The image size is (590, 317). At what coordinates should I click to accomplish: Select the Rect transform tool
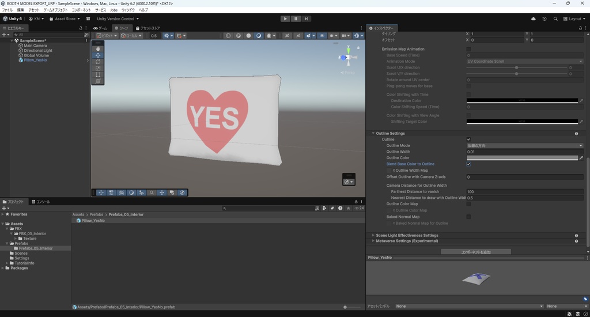98,74
